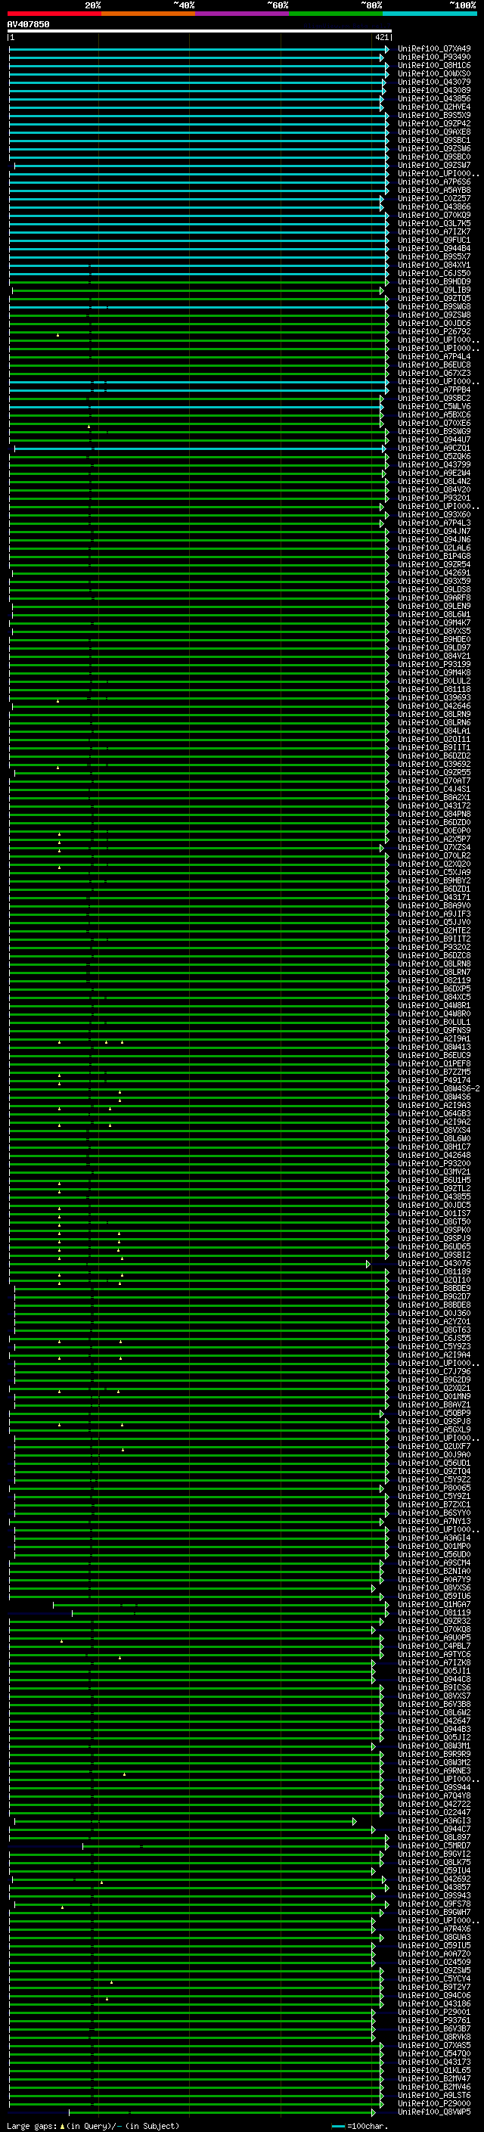The image size is (484, 2132).
Task: Select UniRef100_Q9FNS9 label
Action: [x=434, y=1030]
